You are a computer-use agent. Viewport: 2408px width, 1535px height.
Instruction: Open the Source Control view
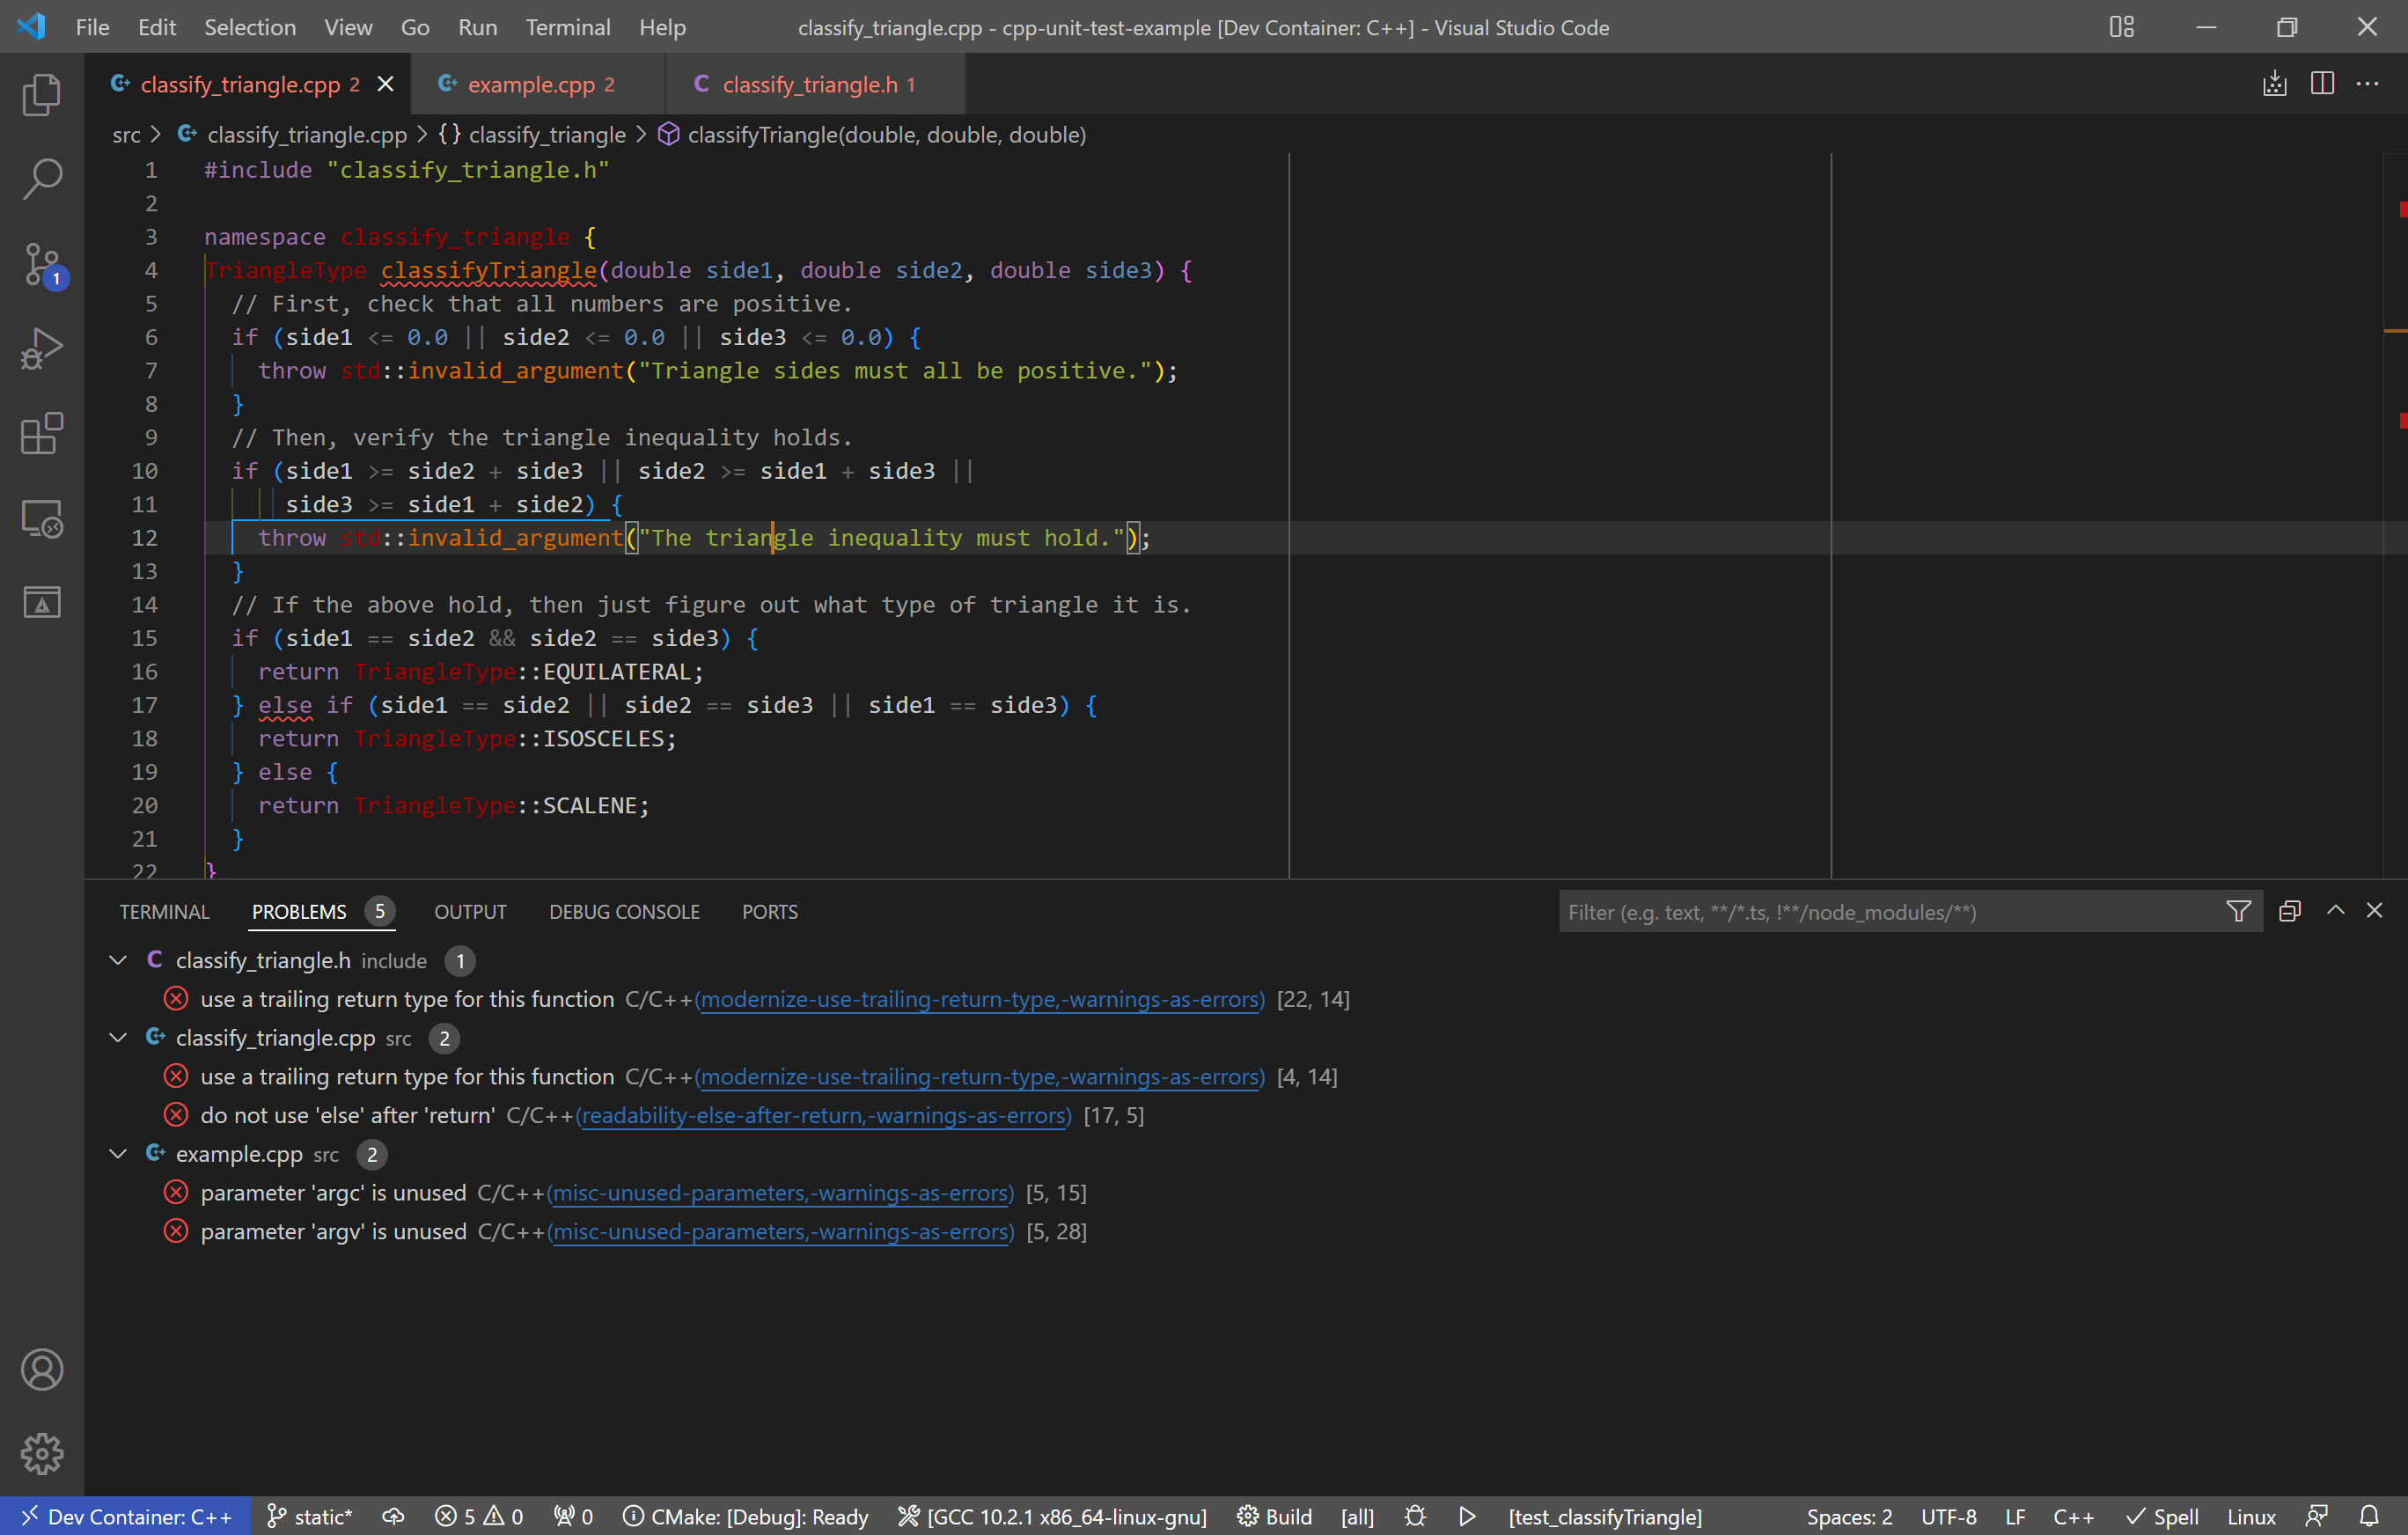(41, 265)
